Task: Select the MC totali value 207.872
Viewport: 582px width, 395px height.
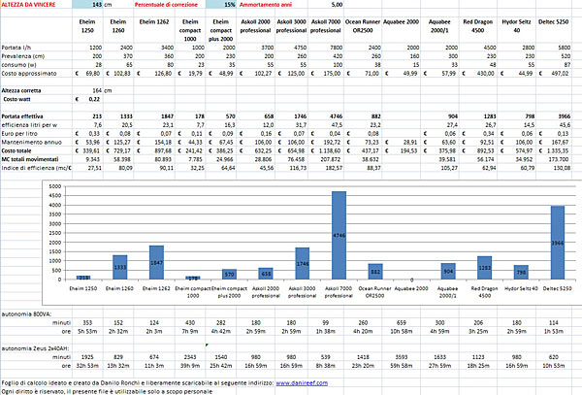Action: 326,159
